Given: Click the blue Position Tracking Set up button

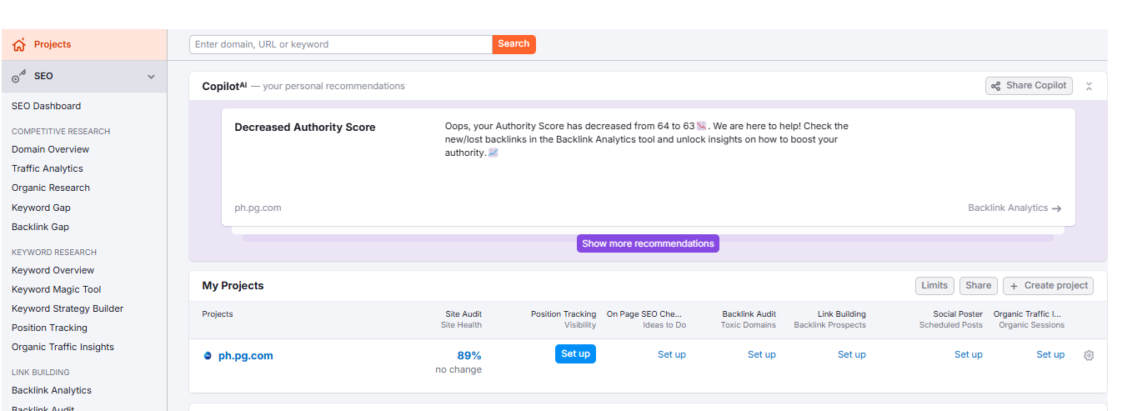Looking at the screenshot, I should point(575,354).
